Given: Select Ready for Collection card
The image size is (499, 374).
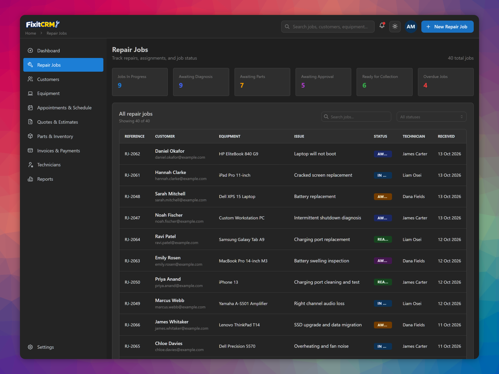Looking at the screenshot, I should (385, 82).
